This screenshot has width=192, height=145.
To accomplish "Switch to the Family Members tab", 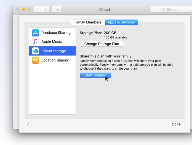I will click(x=88, y=22).
